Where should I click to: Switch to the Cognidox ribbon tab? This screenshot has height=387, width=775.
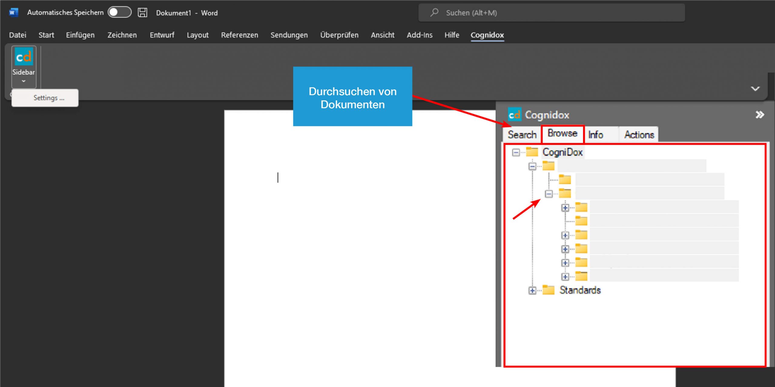tap(487, 35)
